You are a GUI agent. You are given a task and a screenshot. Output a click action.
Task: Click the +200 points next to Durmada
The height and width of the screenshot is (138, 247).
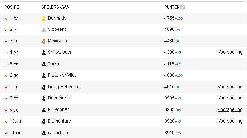(179, 19)
